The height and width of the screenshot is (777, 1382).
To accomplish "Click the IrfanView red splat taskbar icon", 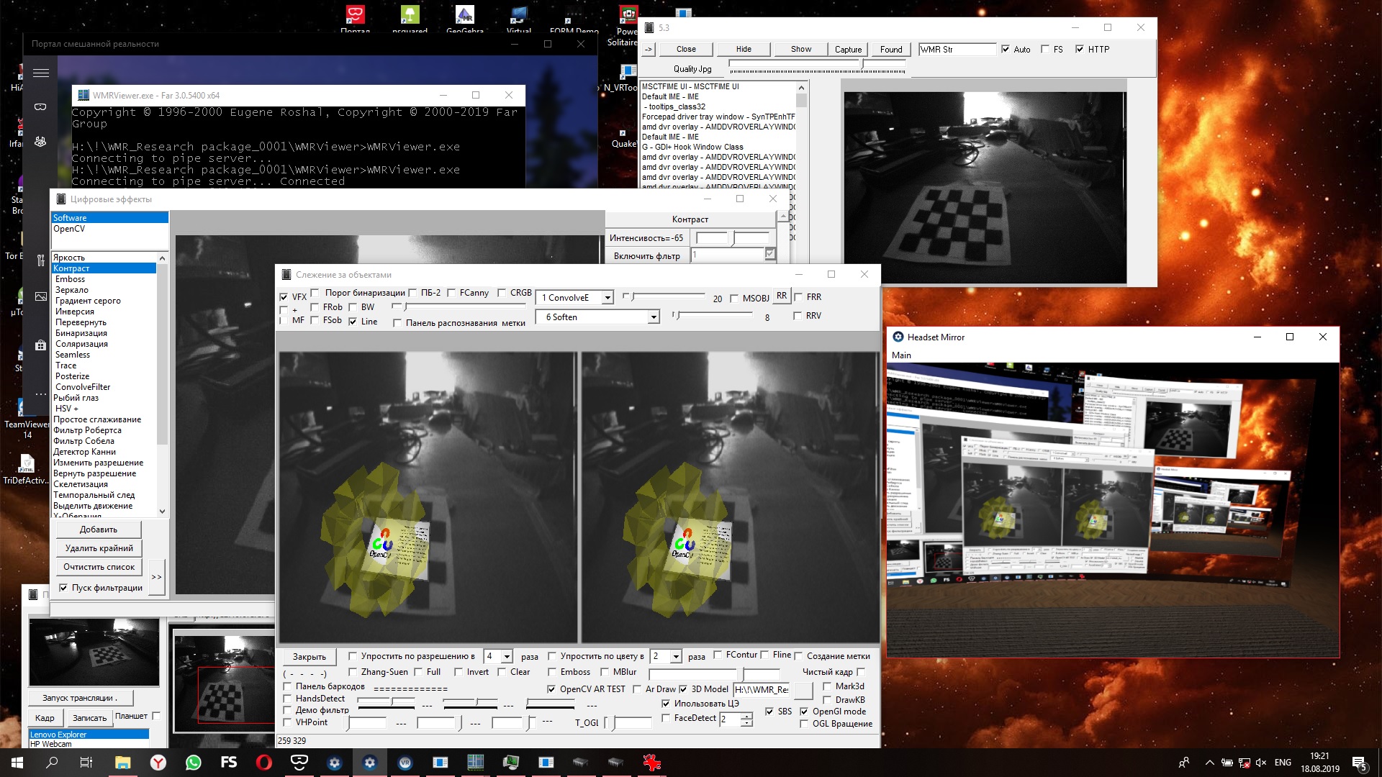I will 651,763.
